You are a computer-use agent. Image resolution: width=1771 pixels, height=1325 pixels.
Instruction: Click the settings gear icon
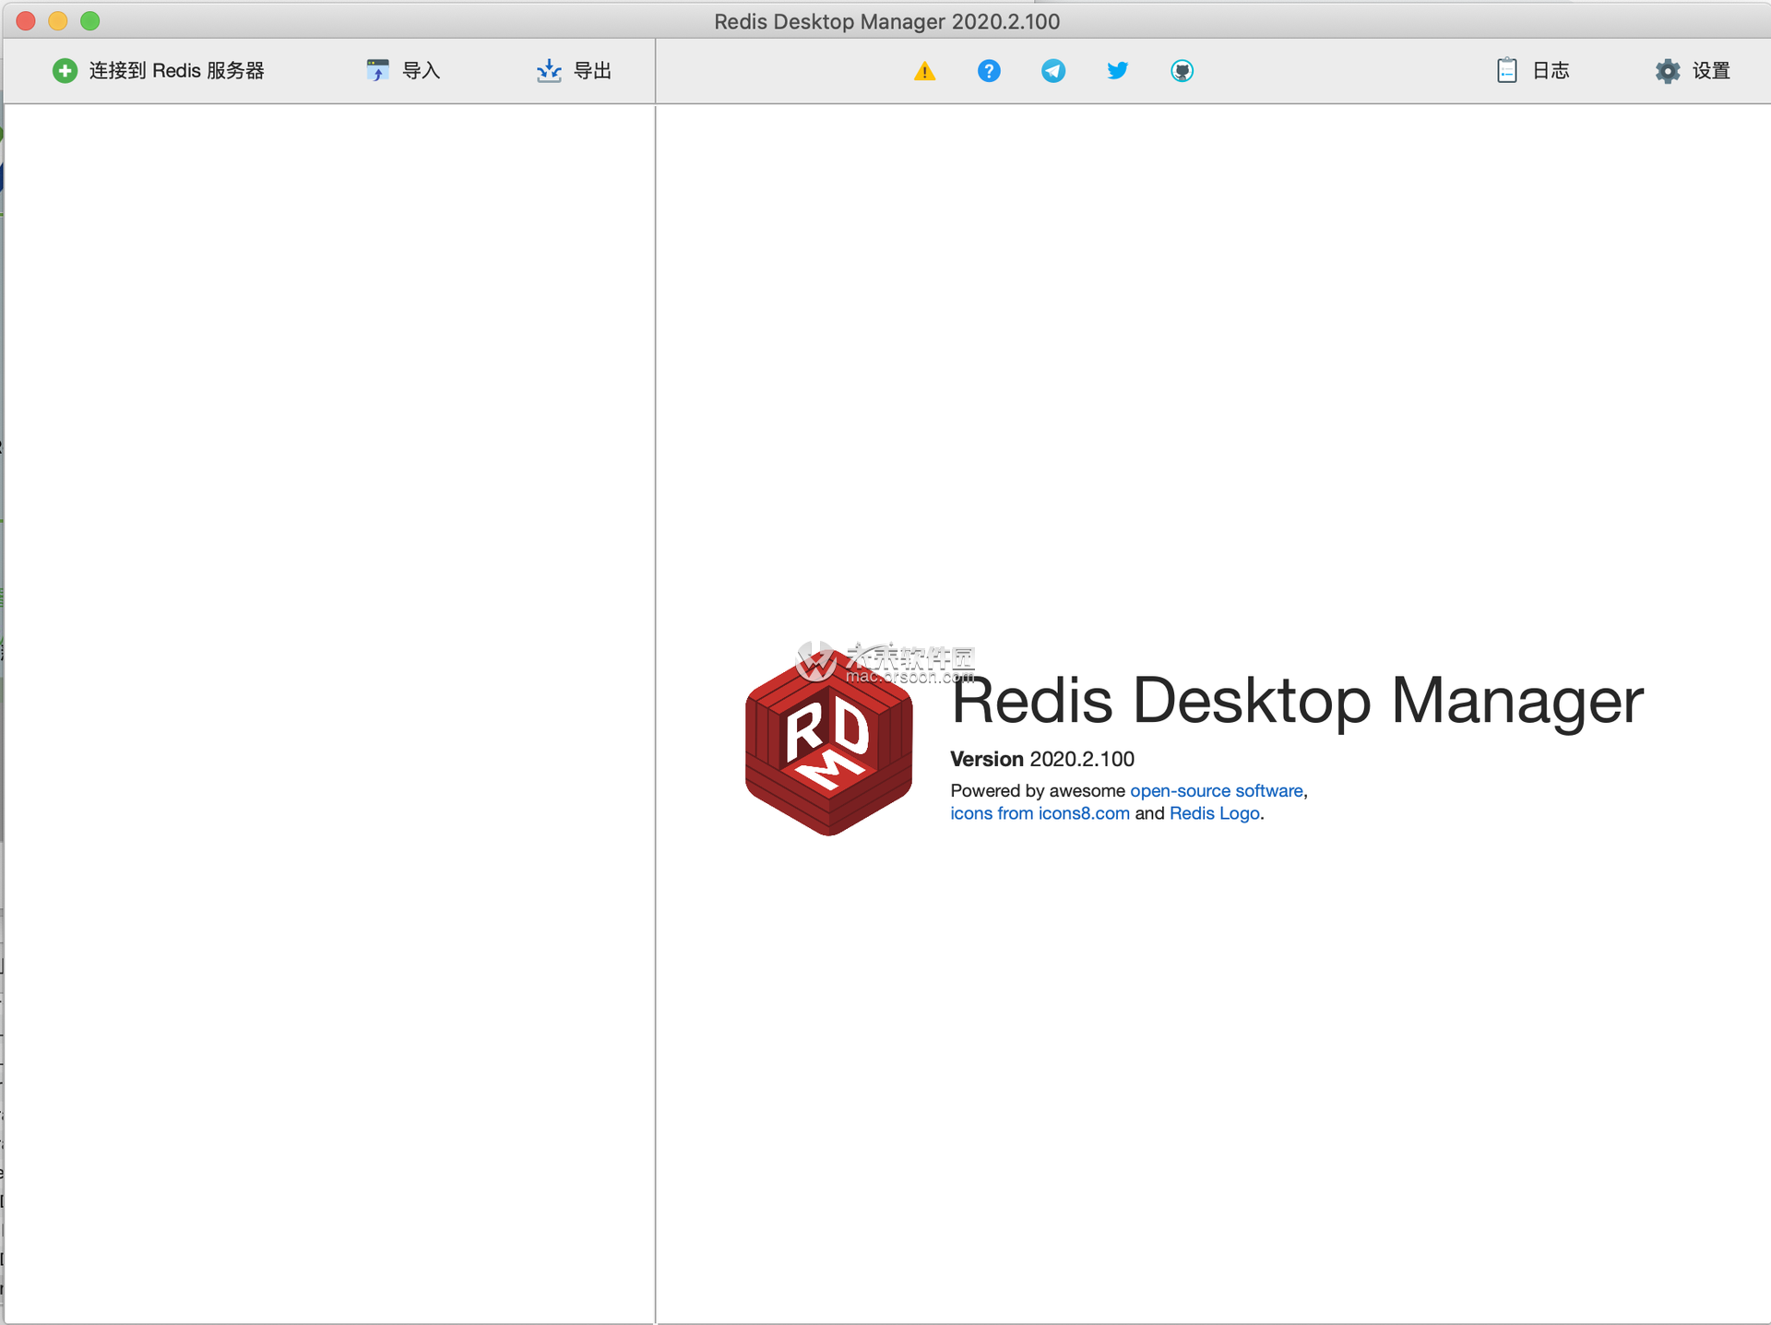(1668, 71)
